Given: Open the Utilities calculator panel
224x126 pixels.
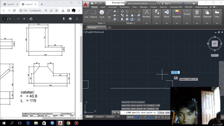Looking at the screenshot, I should coord(197,14).
